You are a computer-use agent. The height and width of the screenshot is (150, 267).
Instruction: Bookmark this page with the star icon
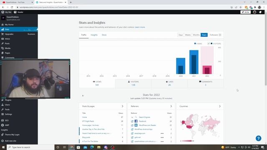pyautogui.click(x=240, y=7)
